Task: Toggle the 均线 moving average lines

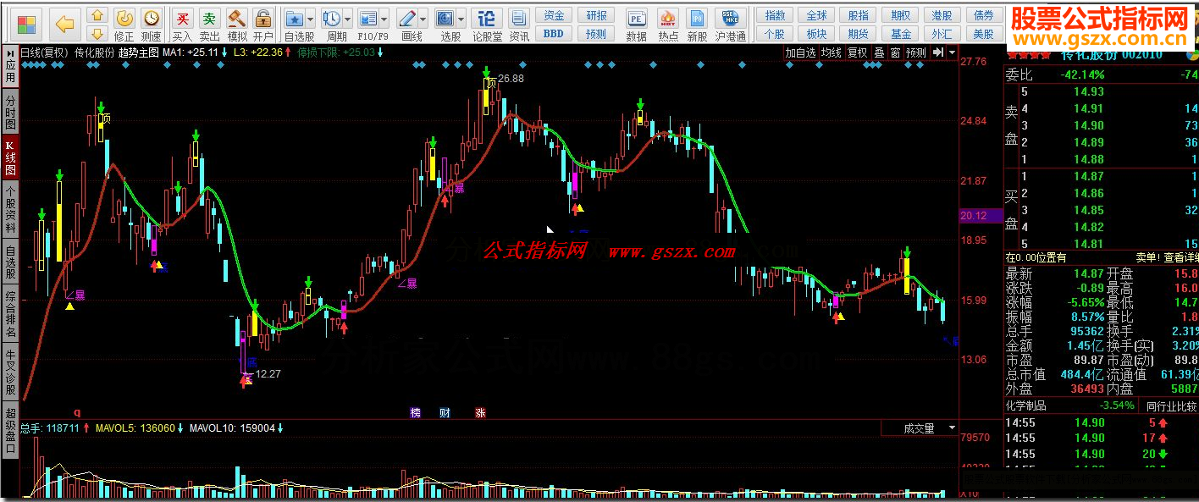Action: tap(832, 52)
